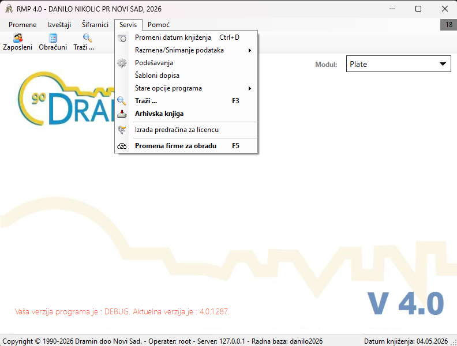This screenshot has width=457, height=346.
Task: Click the cloud icon beside Promena firme za obradu
Action: pos(122,146)
